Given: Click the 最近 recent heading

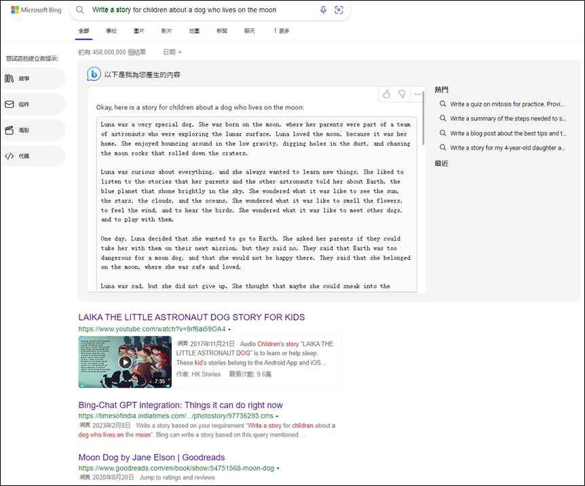Looking at the screenshot, I should pyautogui.click(x=441, y=163).
